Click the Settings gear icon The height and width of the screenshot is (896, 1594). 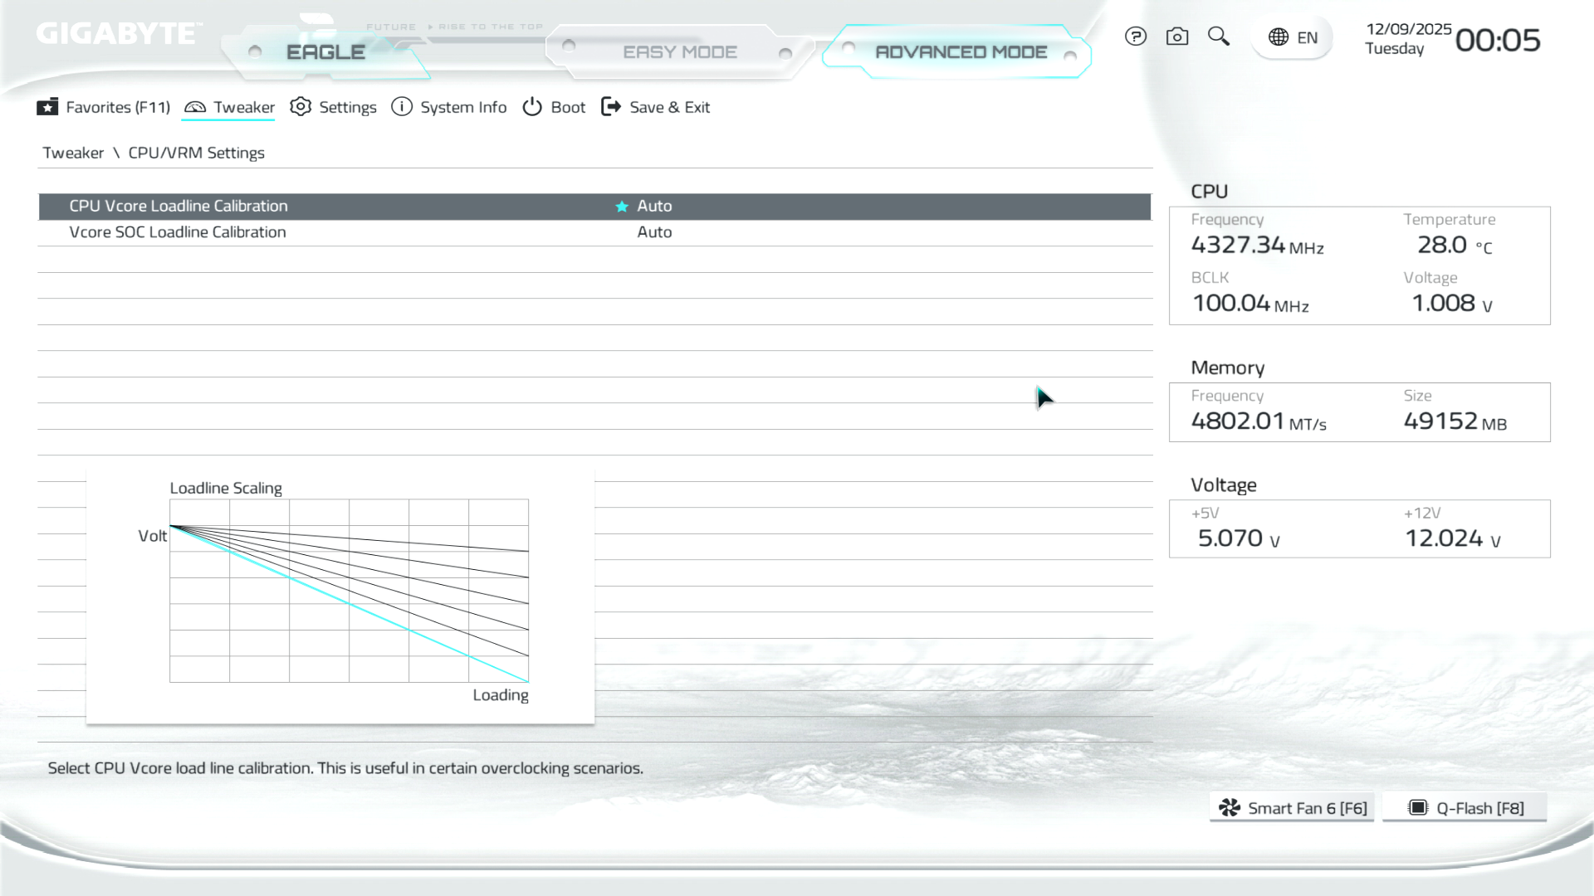tap(301, 107)
